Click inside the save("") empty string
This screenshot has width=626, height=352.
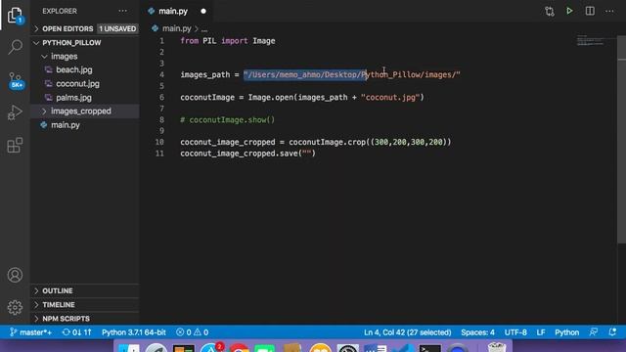click(306, 154)
